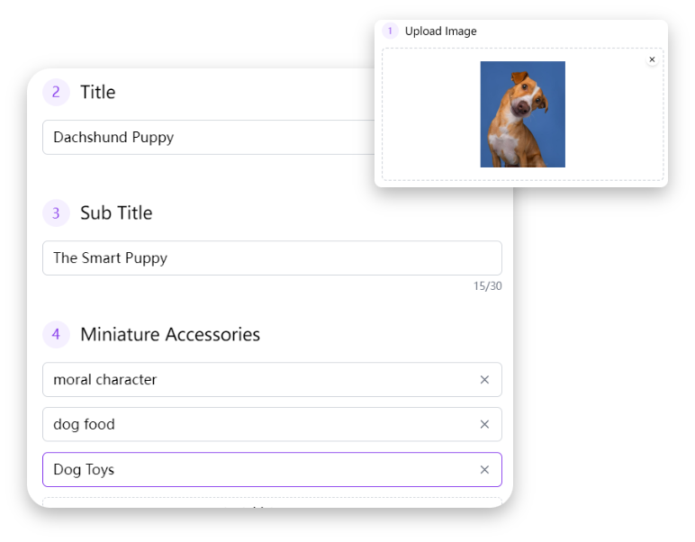Remove the 'dog food' accessory entry
Viewport: 695px width, 542px height.
point(484,425)
